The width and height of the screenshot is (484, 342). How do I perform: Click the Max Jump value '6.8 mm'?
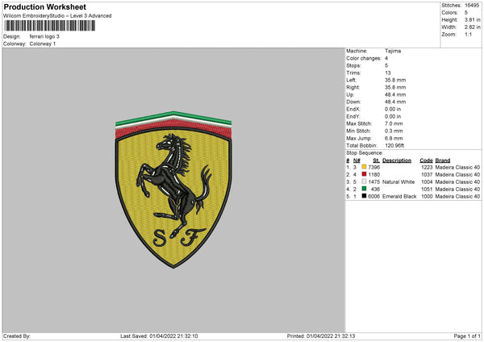tap(394, 138)
